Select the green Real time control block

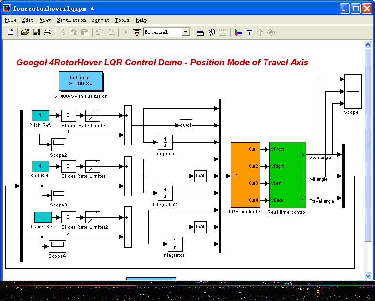click(x=288, y=174)
